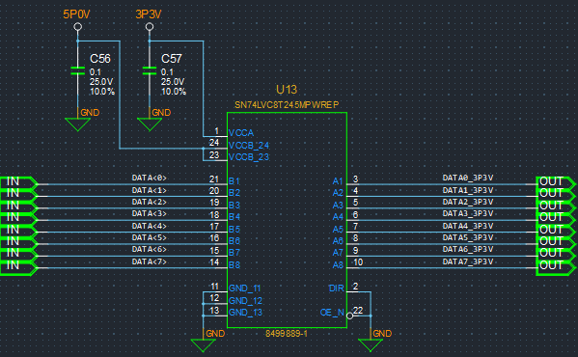The image size is (578, 357).
Task: Click the C57 capacitor symbol
Action: [150, 70]
